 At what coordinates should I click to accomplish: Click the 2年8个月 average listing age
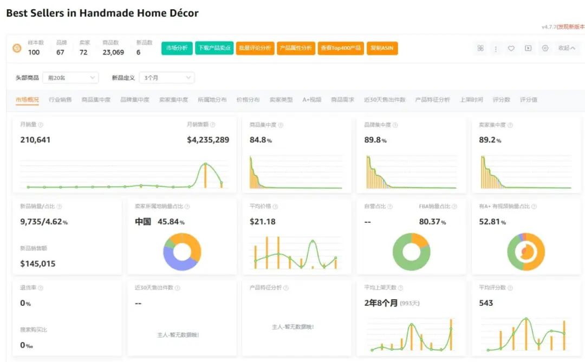click(381, 303)
